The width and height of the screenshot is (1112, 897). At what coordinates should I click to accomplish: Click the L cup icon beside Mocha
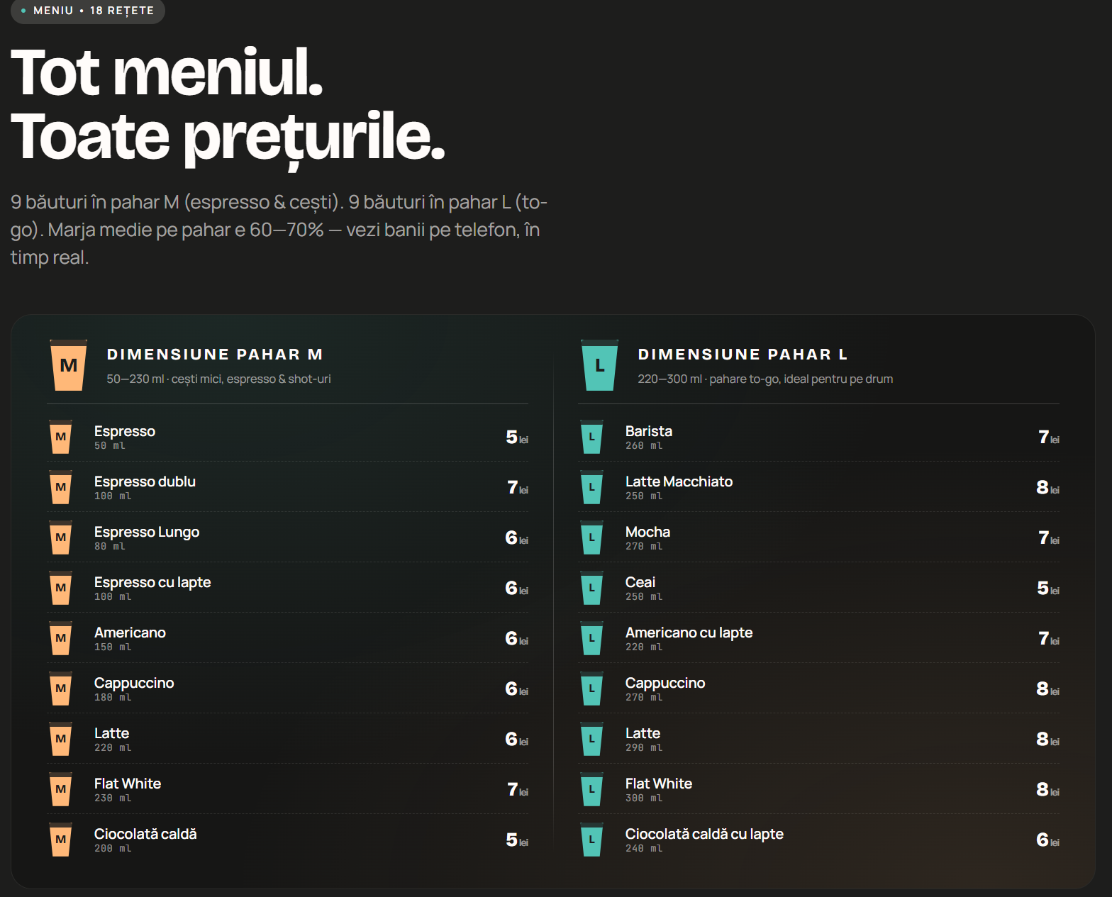tap(591, 537)
